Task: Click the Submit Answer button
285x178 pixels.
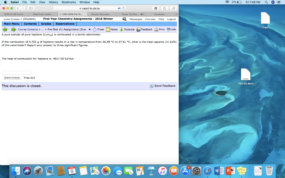Action: point(12,78)
